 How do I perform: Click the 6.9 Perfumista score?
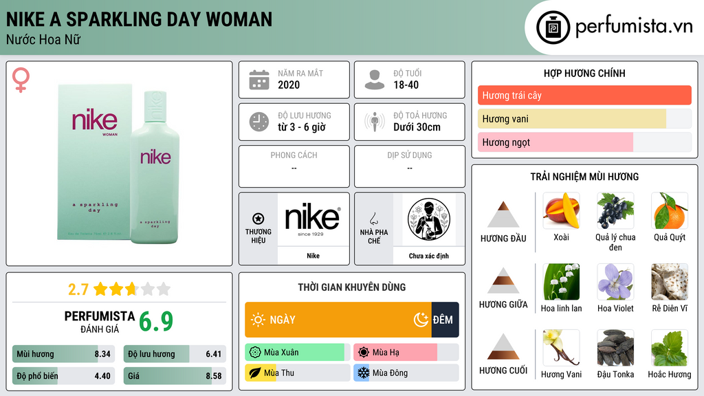156,322
